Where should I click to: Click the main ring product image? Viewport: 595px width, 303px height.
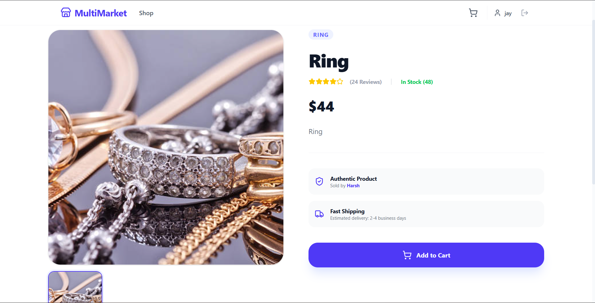166,147
